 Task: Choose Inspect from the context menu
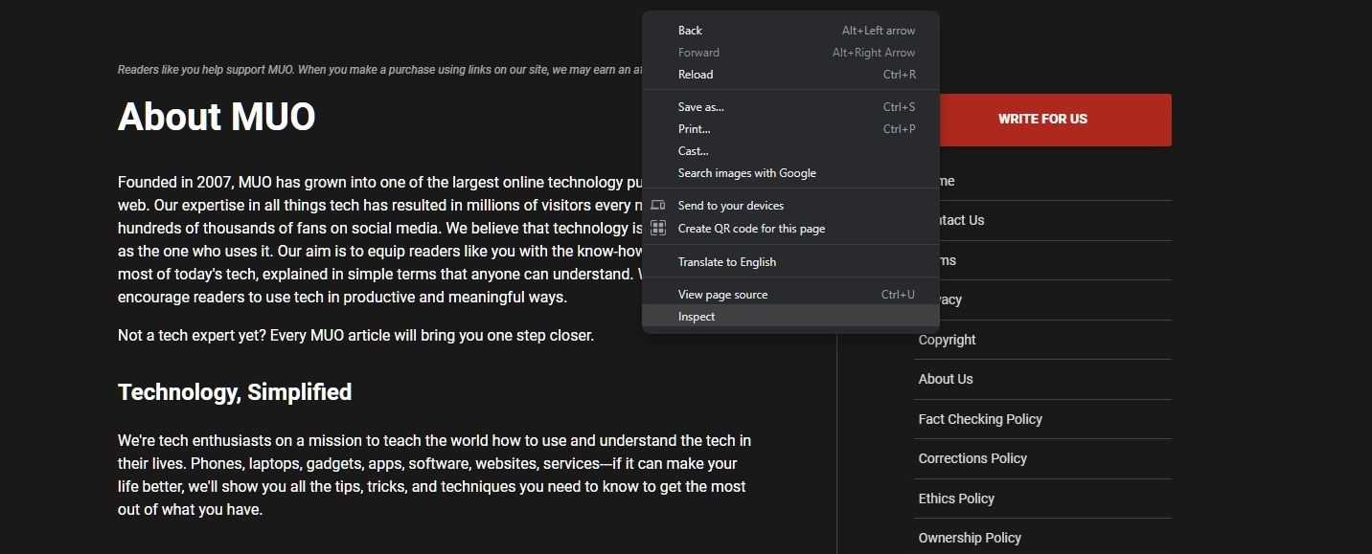click(x=697, y=317)
